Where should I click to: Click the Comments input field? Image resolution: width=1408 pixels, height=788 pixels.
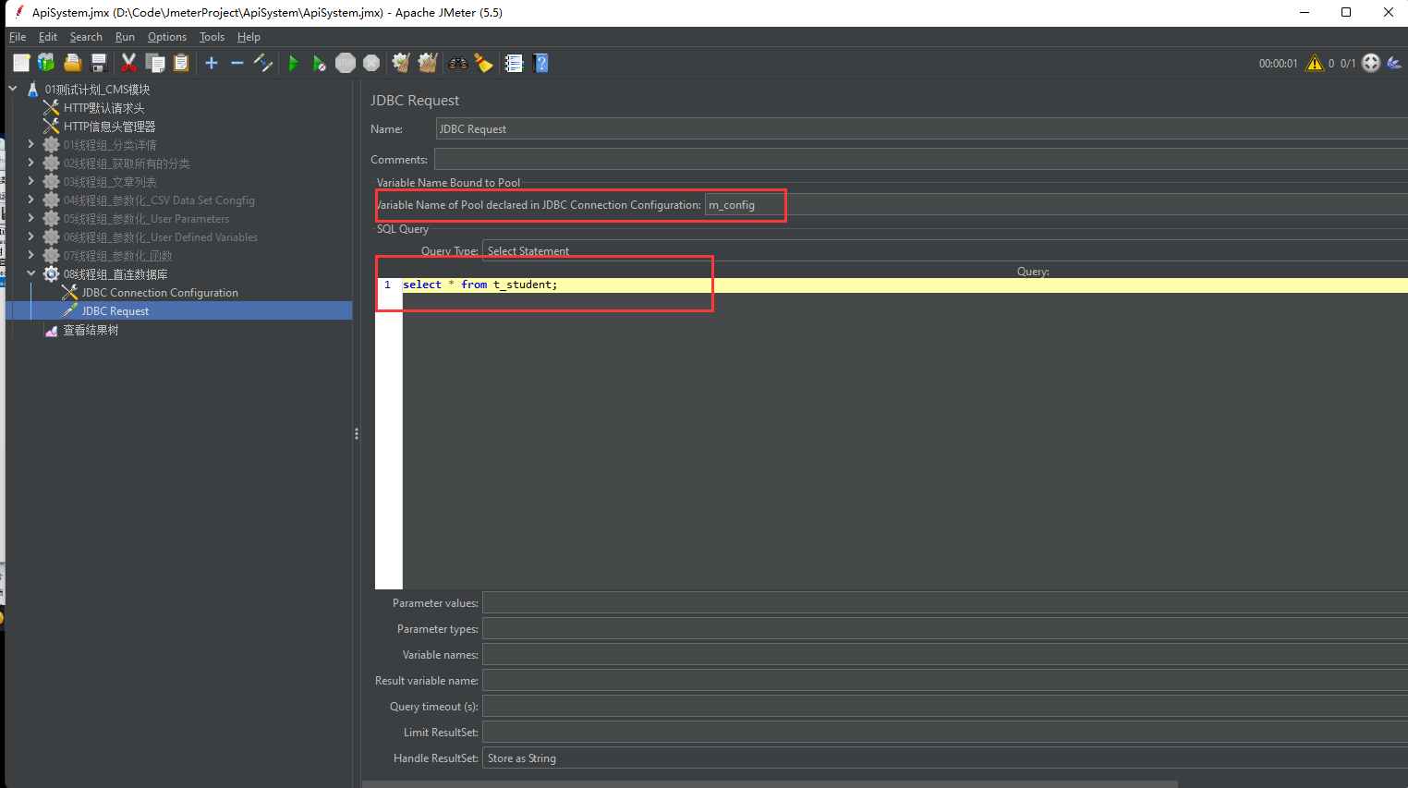click(x=920, y=160)
